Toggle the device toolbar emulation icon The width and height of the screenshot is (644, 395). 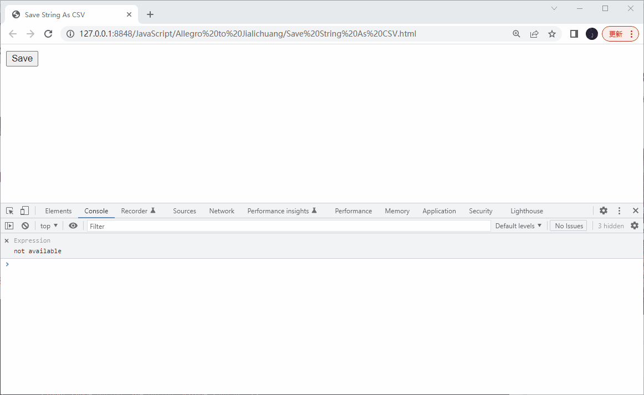pyautogui.click(x=24, y=211)
